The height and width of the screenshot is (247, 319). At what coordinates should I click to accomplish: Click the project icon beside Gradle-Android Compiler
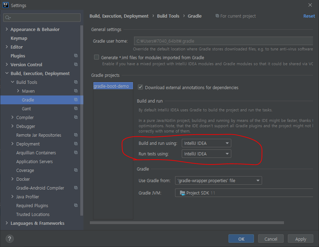(x=76, y=188)
